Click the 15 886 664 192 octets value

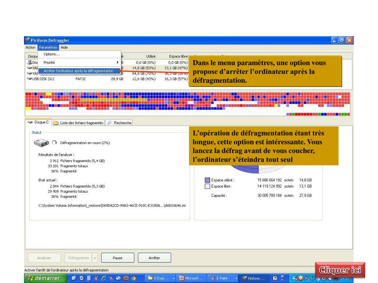pos(275,180)
